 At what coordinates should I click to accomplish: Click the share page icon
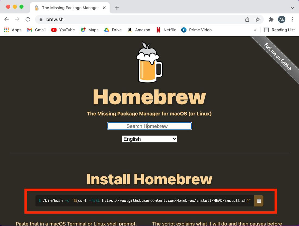247,19
